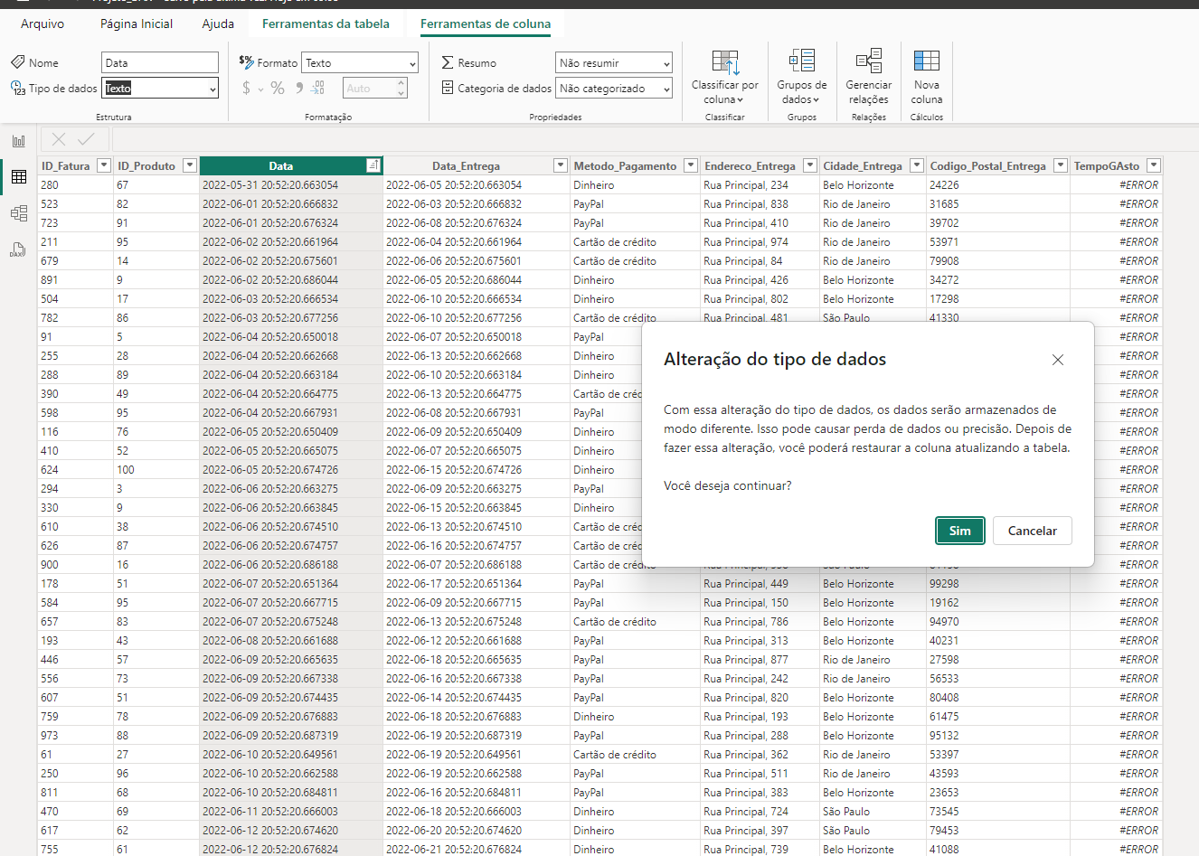
Task: Apply the percentage format icon
Action: (278, 88)
